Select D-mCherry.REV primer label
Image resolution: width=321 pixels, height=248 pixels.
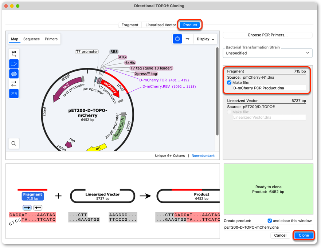169,87
